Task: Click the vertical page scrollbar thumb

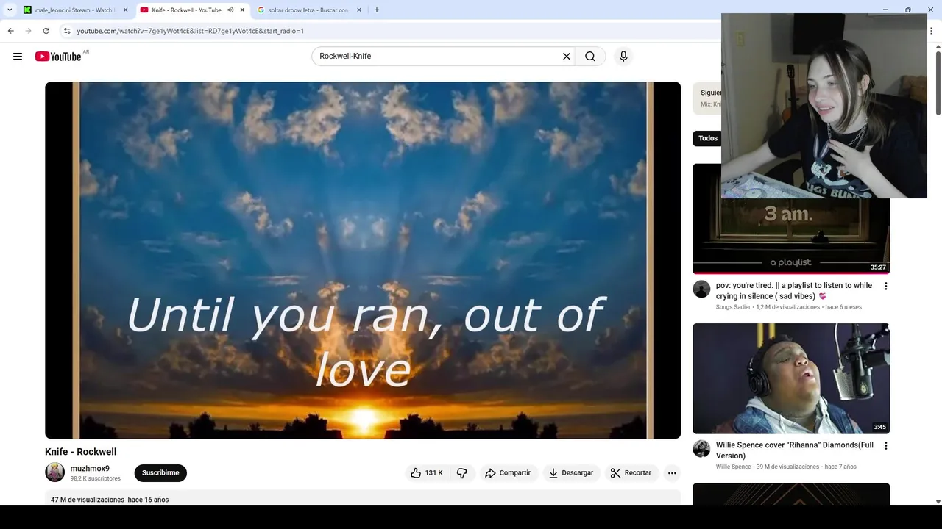Action: pos(938,83)
